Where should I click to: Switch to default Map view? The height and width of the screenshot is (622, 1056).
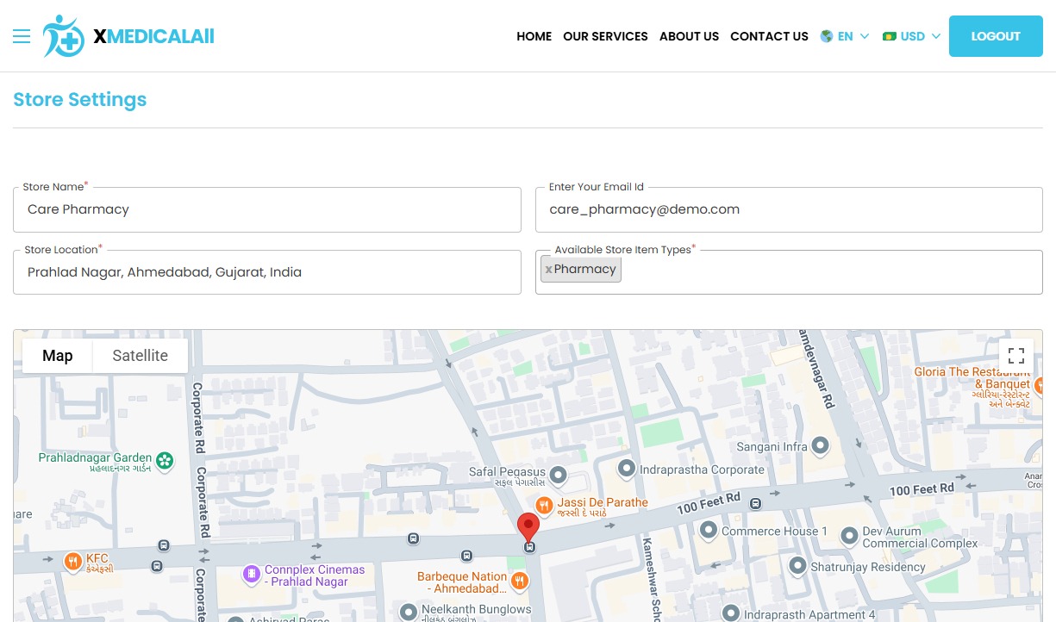click(x=58, y=356)
